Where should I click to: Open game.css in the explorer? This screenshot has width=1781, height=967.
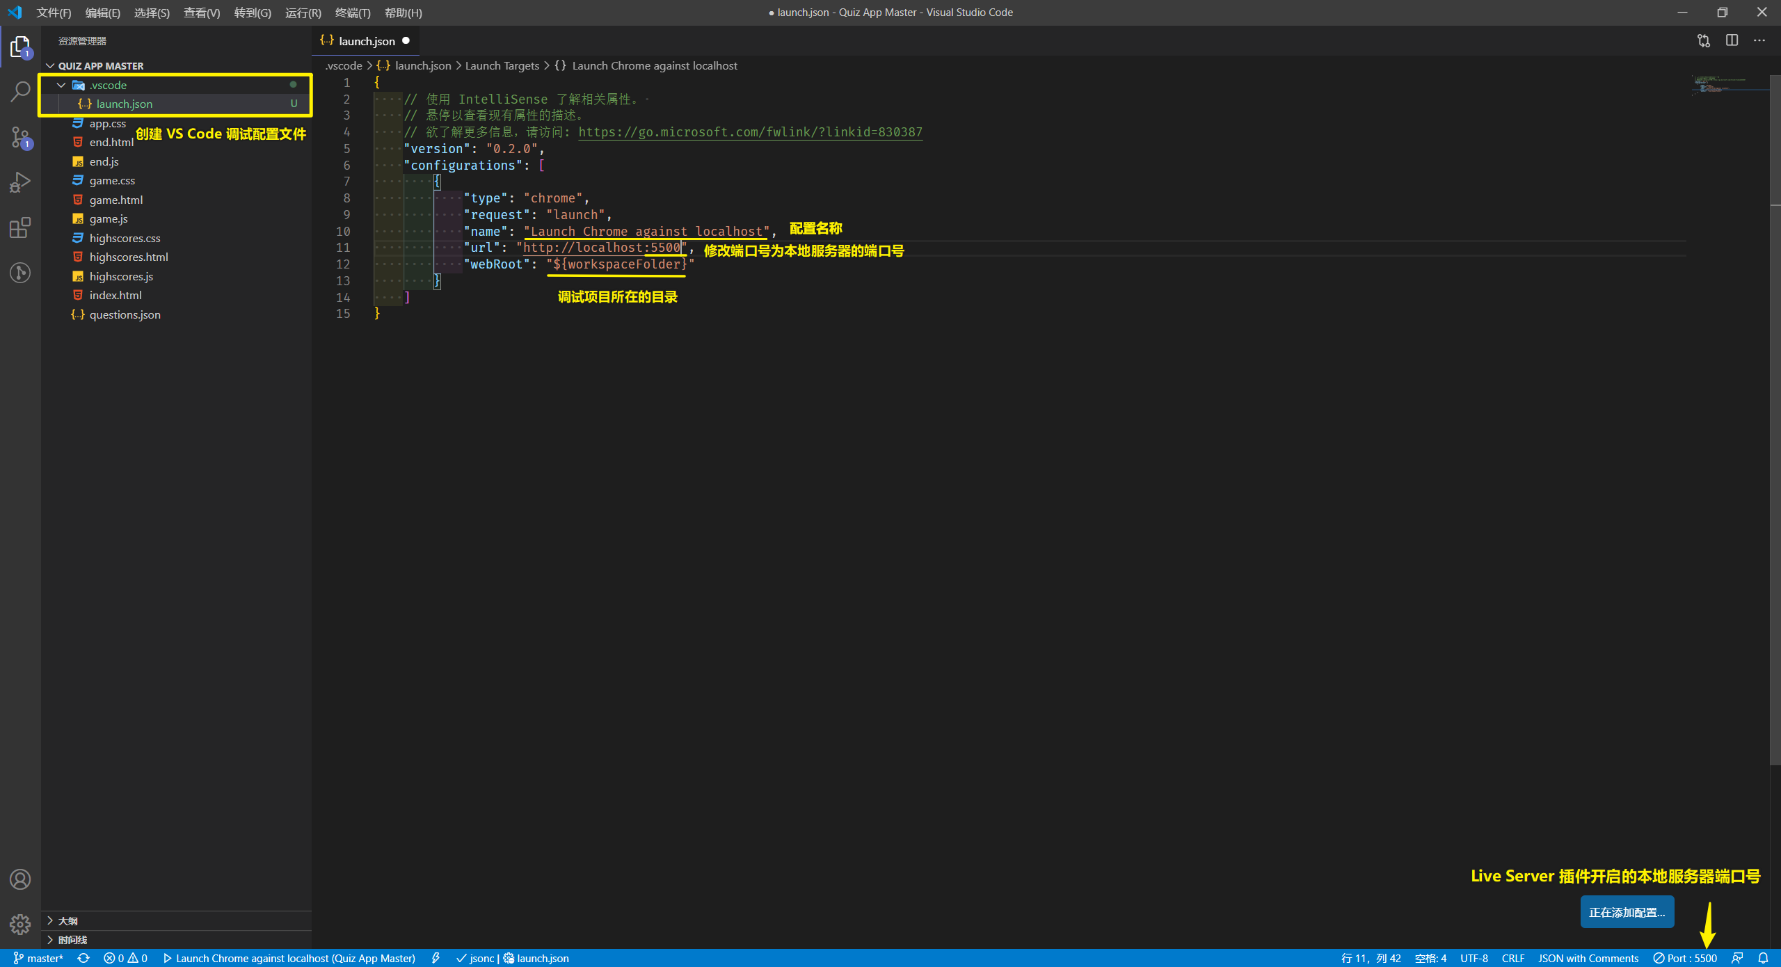[x=176, y=180]
